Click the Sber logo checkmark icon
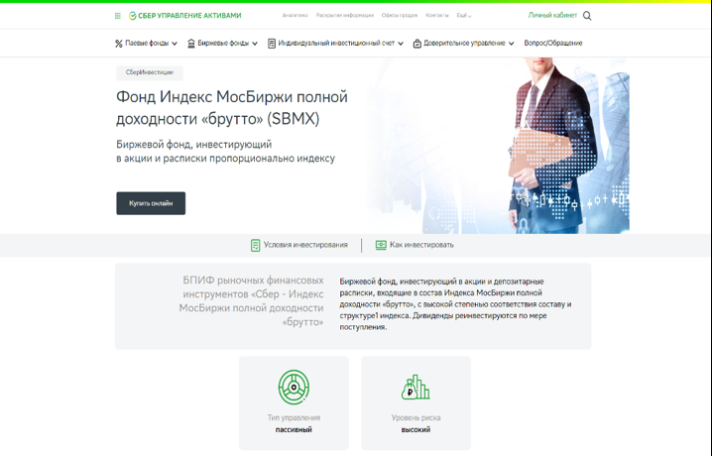Viewport: 712px width, 456px height. click(133, 16)
